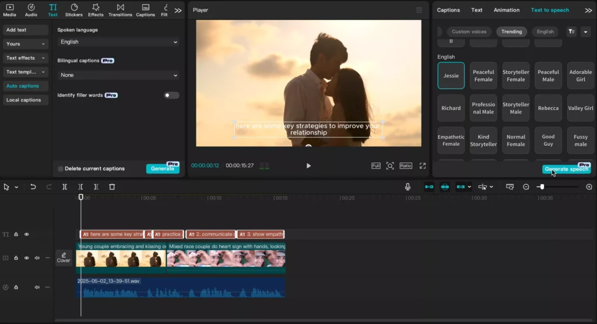Delete selected clip with trash icon
The image size is (597, 324).
[112, 186]
